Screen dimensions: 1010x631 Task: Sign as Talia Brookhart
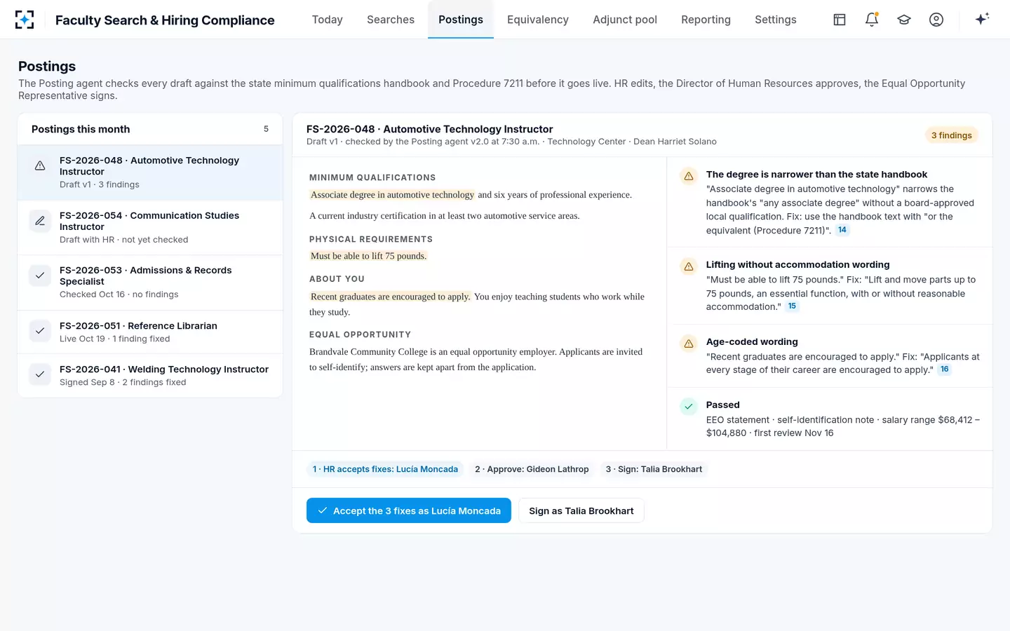581,510
